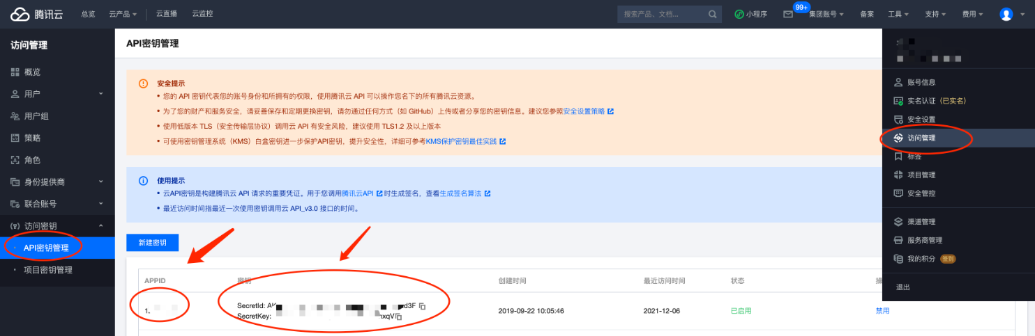This screenshot has width=1035, height=336.
Task: Expand the 云产品 dropdown
Action: click(x=123, y=14)
